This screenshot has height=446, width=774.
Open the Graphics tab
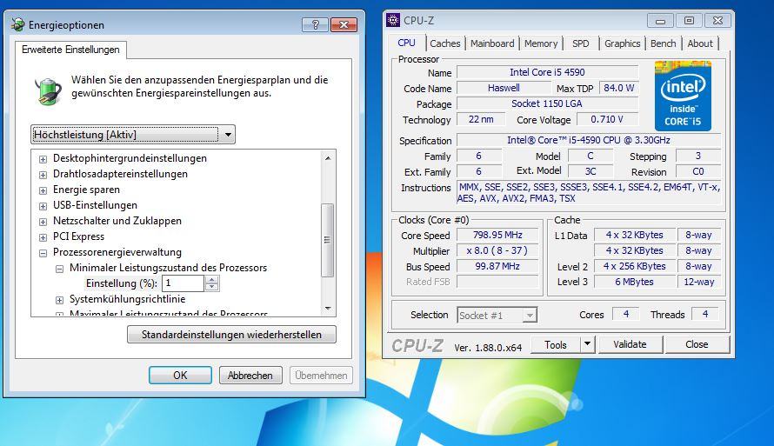622,43
